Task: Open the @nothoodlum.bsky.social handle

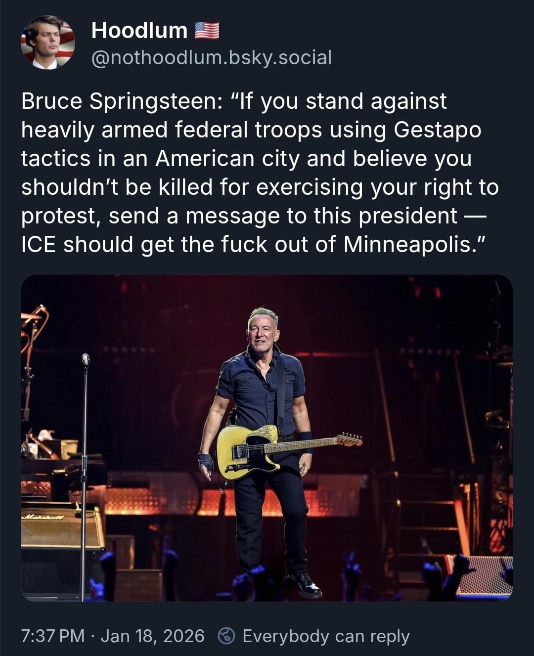Action: [x=212, y=58]
